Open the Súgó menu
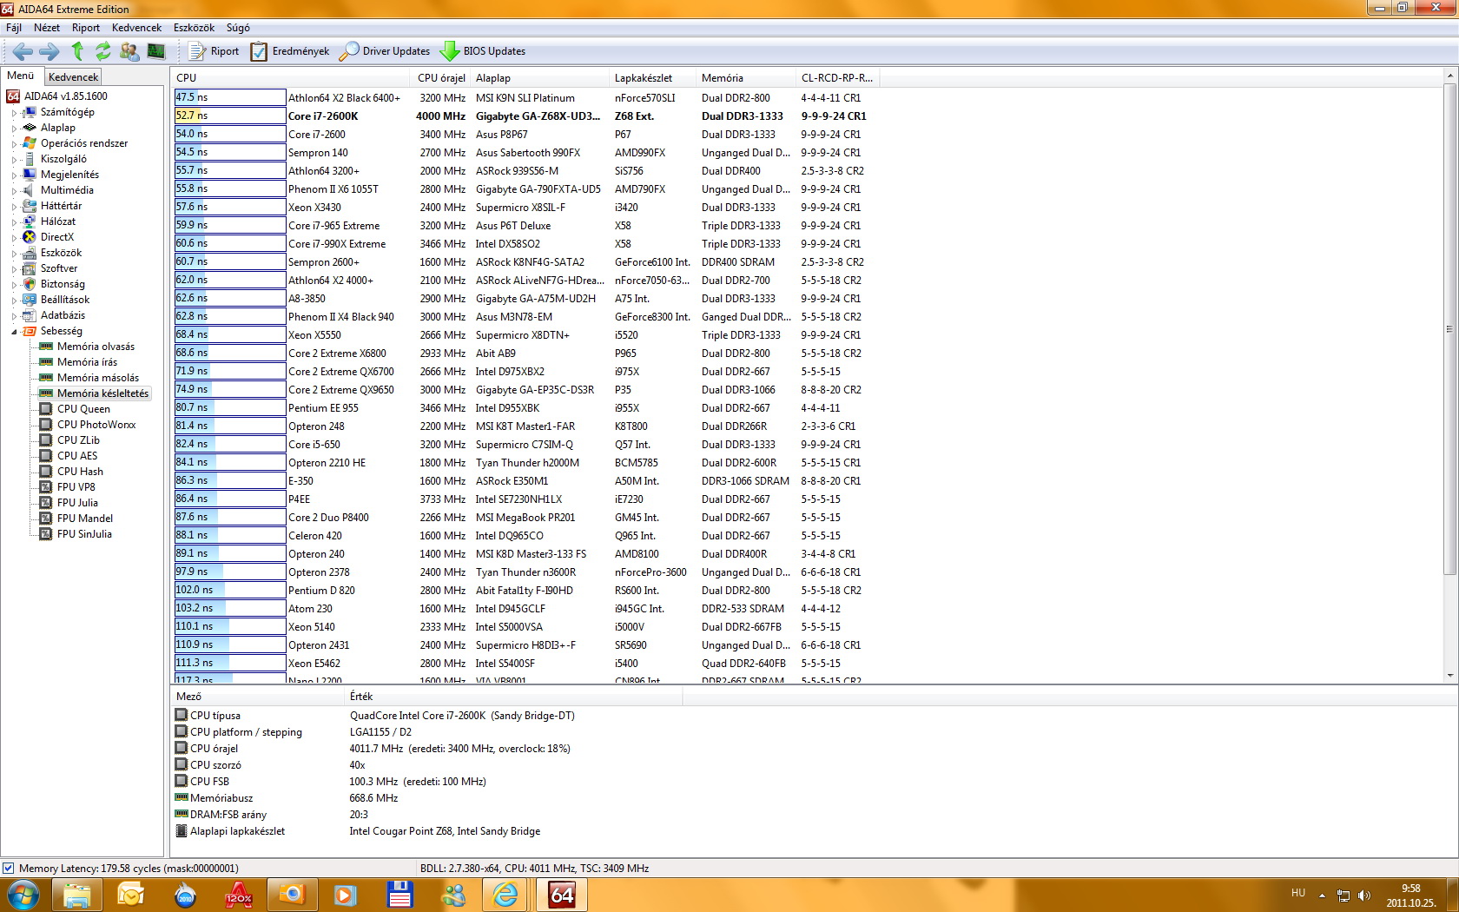This screenshot has height=912, width=1459. tap(238, 28)
